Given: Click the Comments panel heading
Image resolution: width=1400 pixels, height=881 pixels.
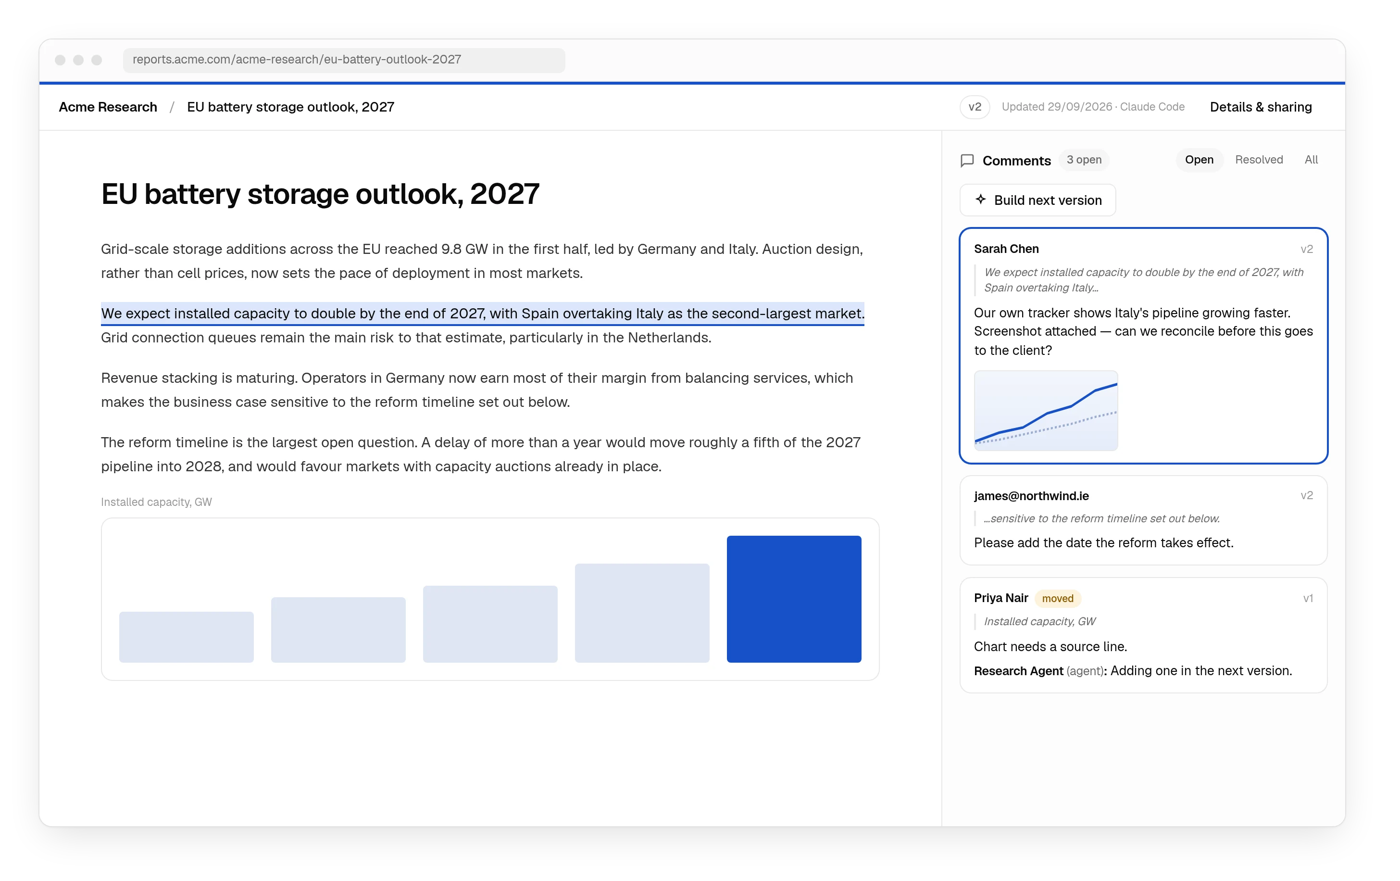Looking at the screenshot, I should (x=1016, y=161).
